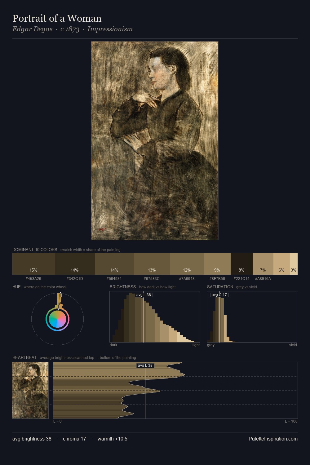Click the 'Impressionism' style label
310x465 pixels.
[110, 29]
